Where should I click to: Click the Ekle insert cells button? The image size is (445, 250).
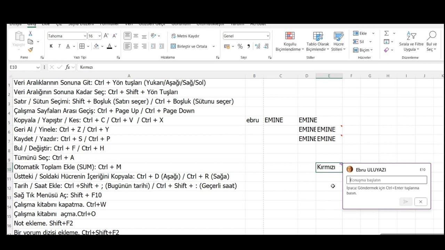360,33
